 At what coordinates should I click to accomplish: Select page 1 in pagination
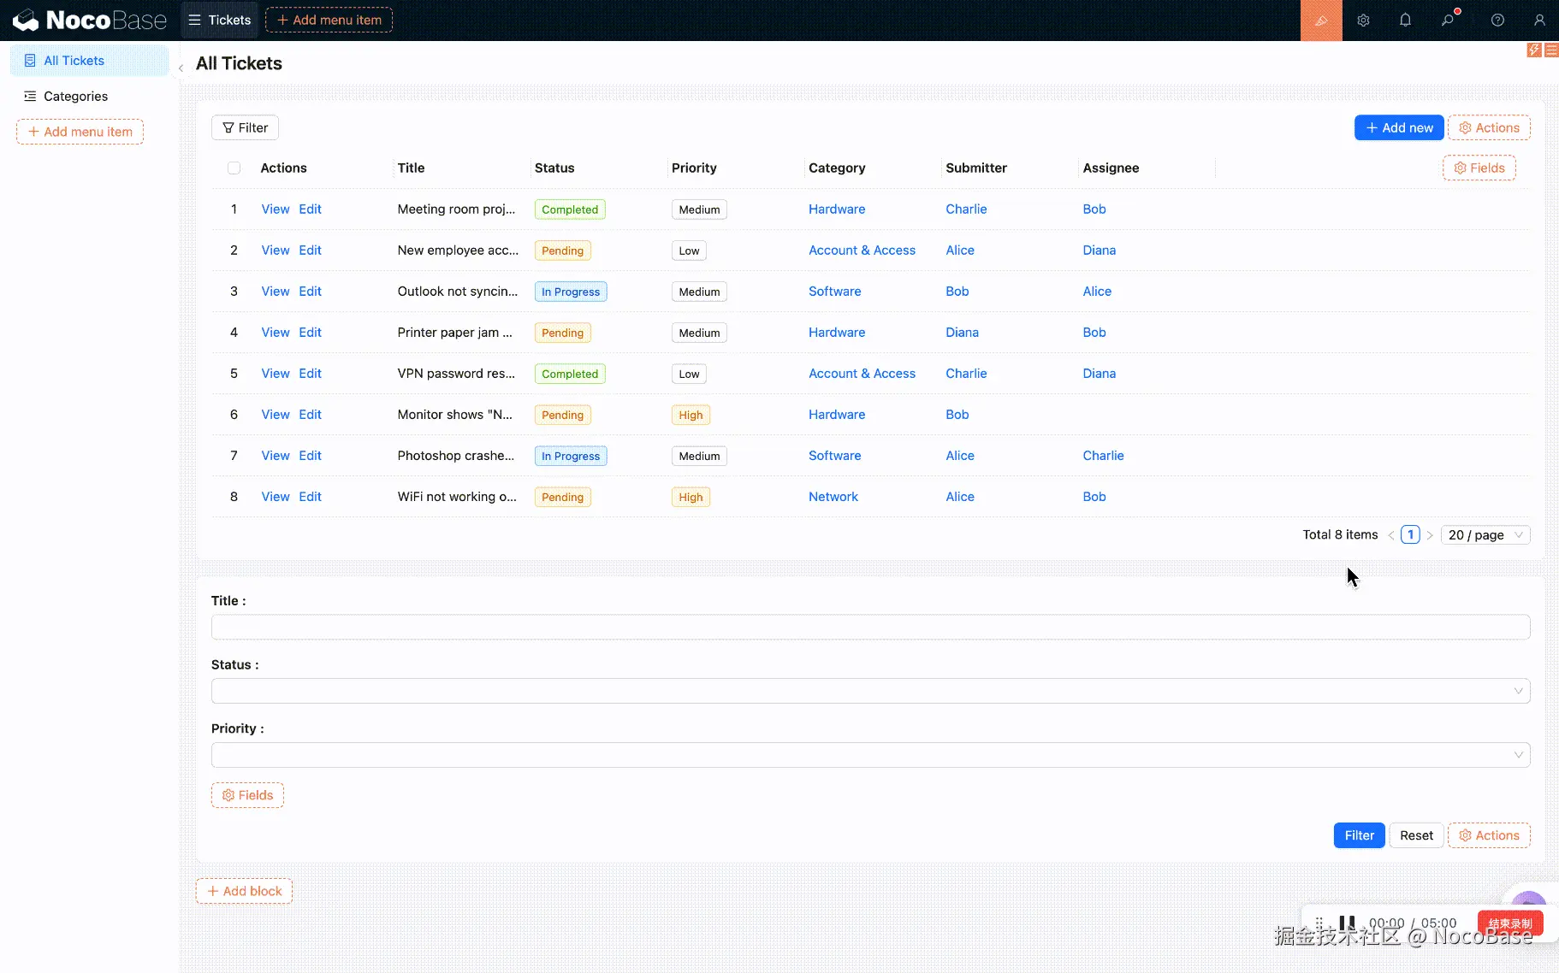[1410, 535]
